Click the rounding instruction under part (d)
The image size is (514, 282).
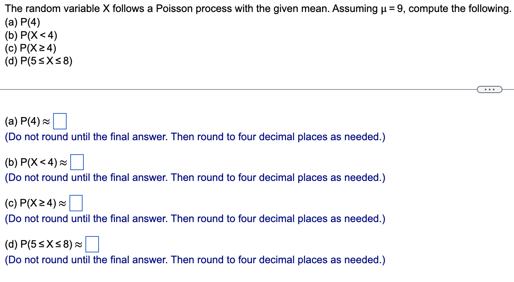click(x=194, y=260)
